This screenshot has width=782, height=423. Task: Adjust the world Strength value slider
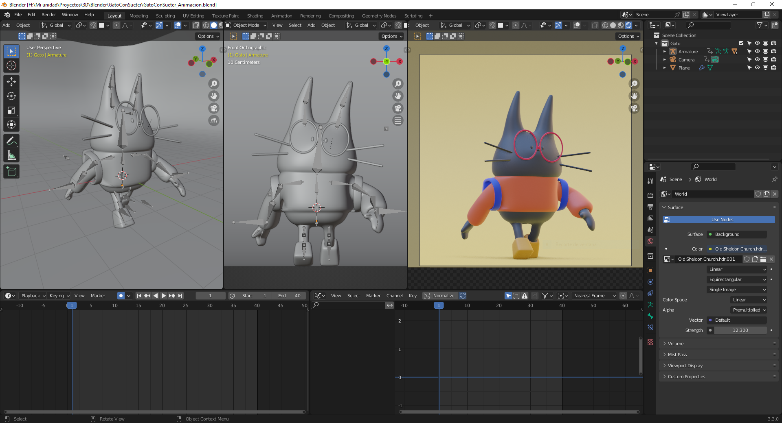(740, 330)
